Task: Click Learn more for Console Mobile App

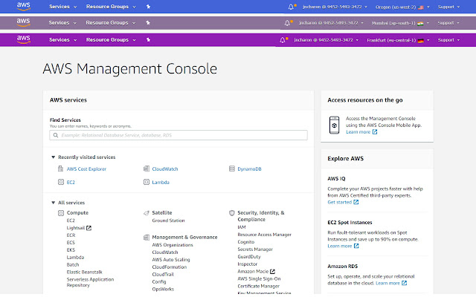Action: point(358,132)
